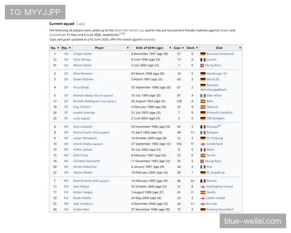This screenshot has height=233, width=291.
Task: Open Yvon Mvogo's player page
Action: click(x=82, y=59)
